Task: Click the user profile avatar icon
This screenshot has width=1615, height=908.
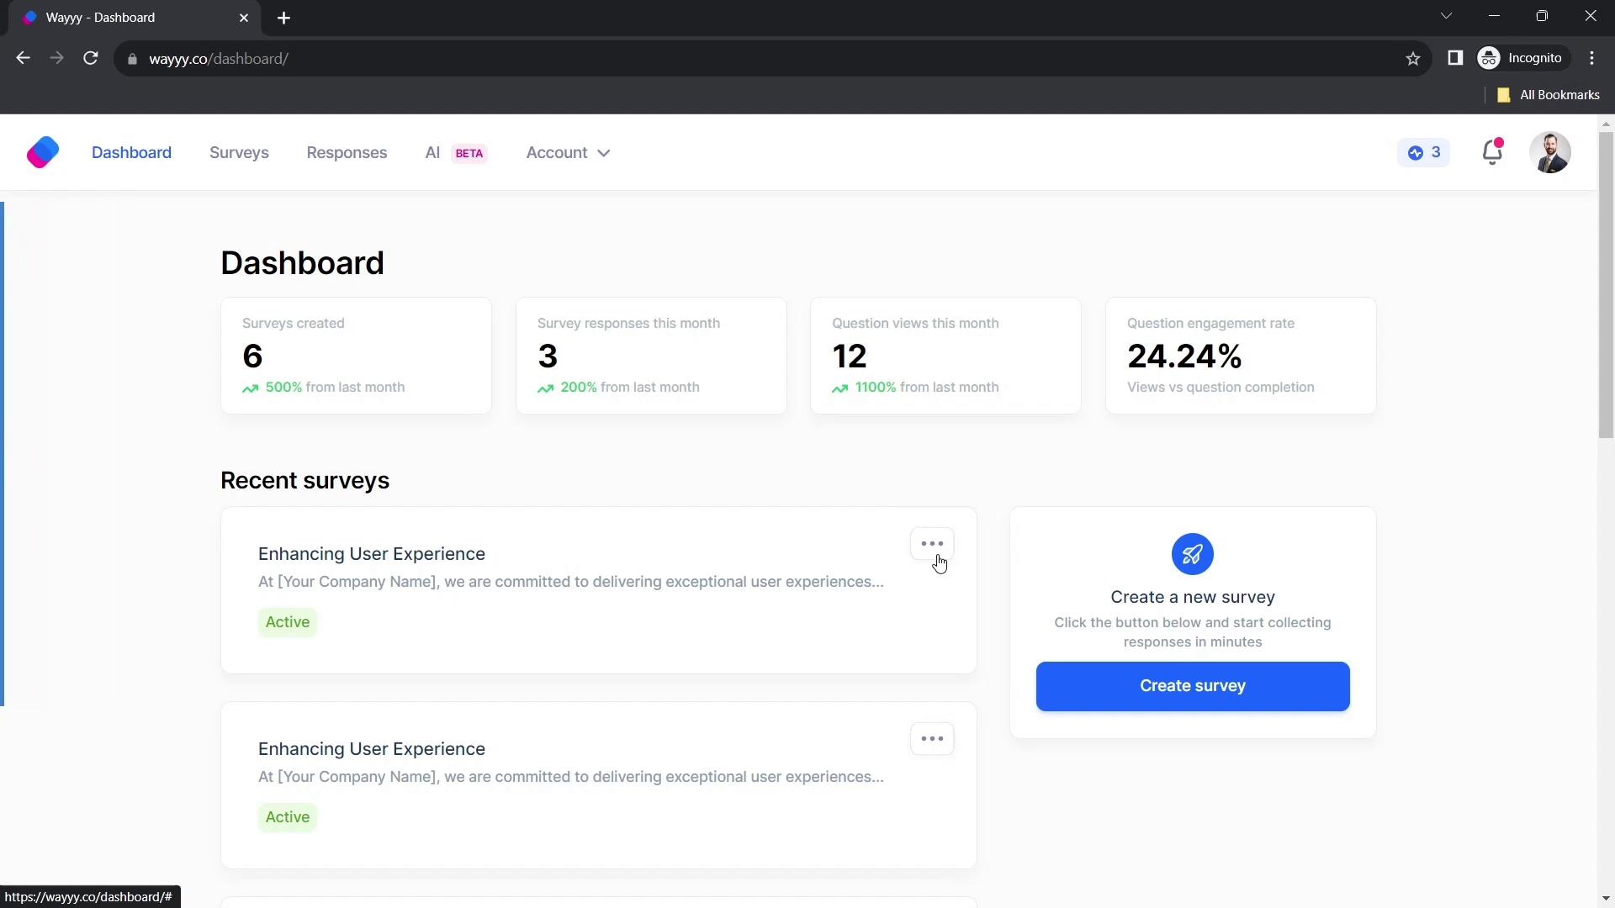Action: click(x=1551, y=152)
